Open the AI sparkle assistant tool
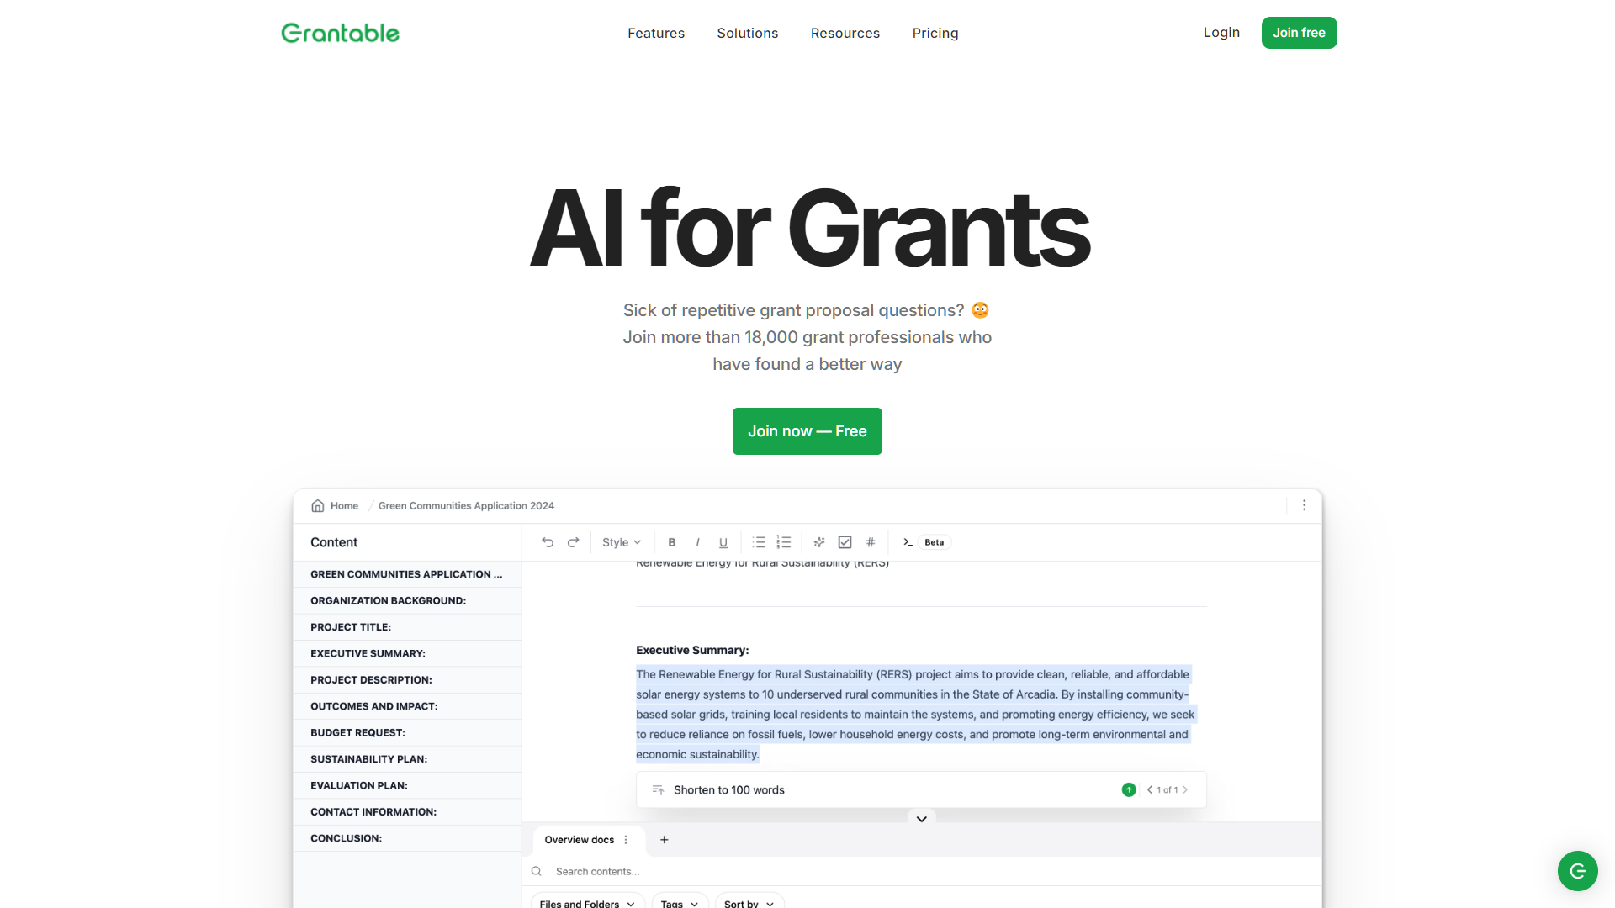The image size is (1615, 908). pyautogui.click(x=818, y=542)
